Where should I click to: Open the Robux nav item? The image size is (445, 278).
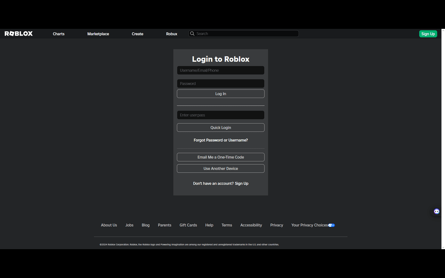click(x=172, y=34)
